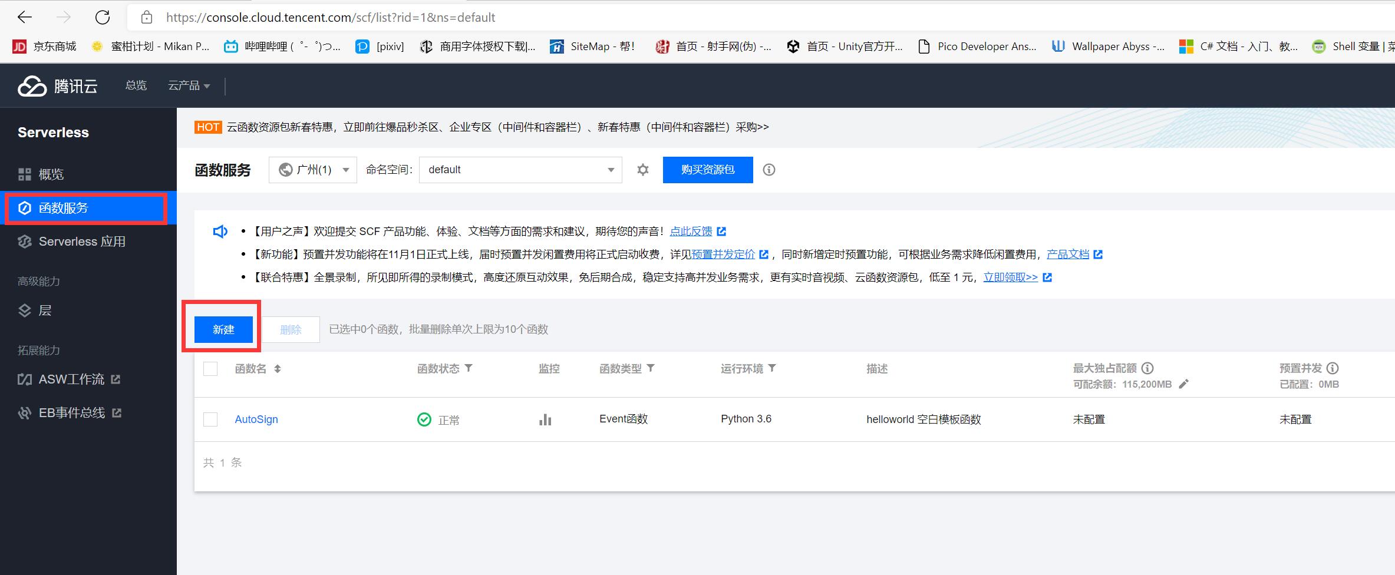The width and height of the screenshot is (1395, 575).
Task: Go back with the browser back arrow
Action: point(24,18)
